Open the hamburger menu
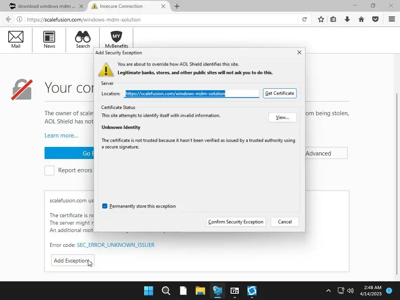This screenshot has height=300, width=400. (x=392, y=19)
